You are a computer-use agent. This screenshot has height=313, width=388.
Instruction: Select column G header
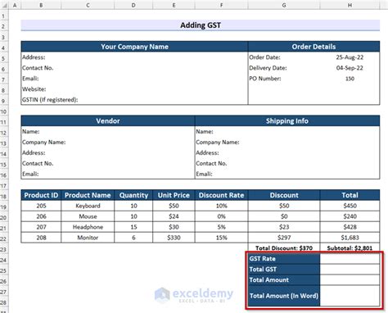tap(284, 5)
